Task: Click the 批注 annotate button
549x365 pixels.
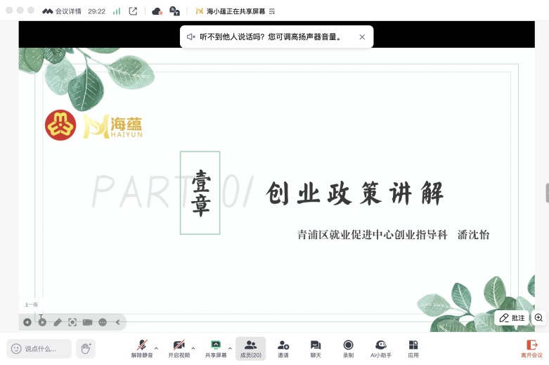Action: tap(512, 318)
